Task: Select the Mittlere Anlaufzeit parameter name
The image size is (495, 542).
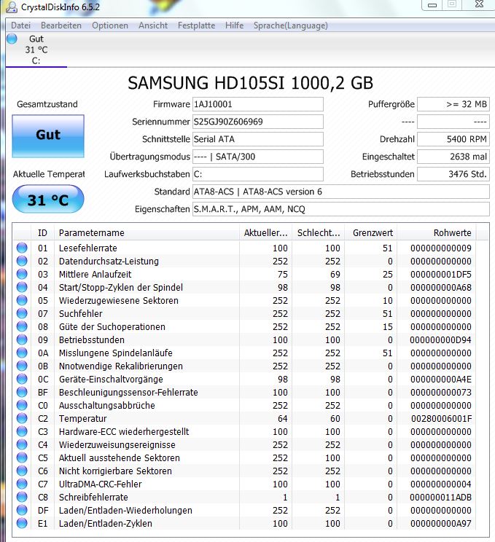Action: (x=95, y=274)
